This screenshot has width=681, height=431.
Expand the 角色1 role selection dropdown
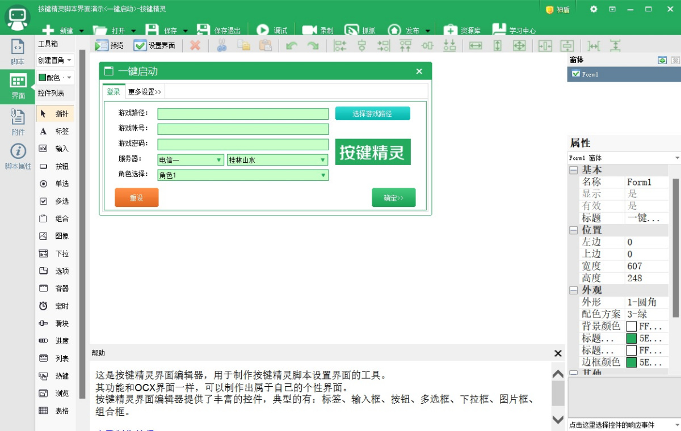323,175
